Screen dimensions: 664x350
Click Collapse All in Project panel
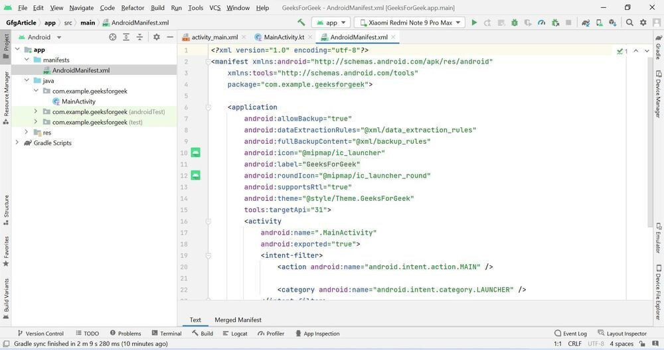(140, 37)
